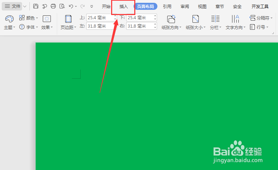The height and width of the screenshot is (170, 278).
Task: Expand the 效果 dropdown label
Action: tap(47, 27)
